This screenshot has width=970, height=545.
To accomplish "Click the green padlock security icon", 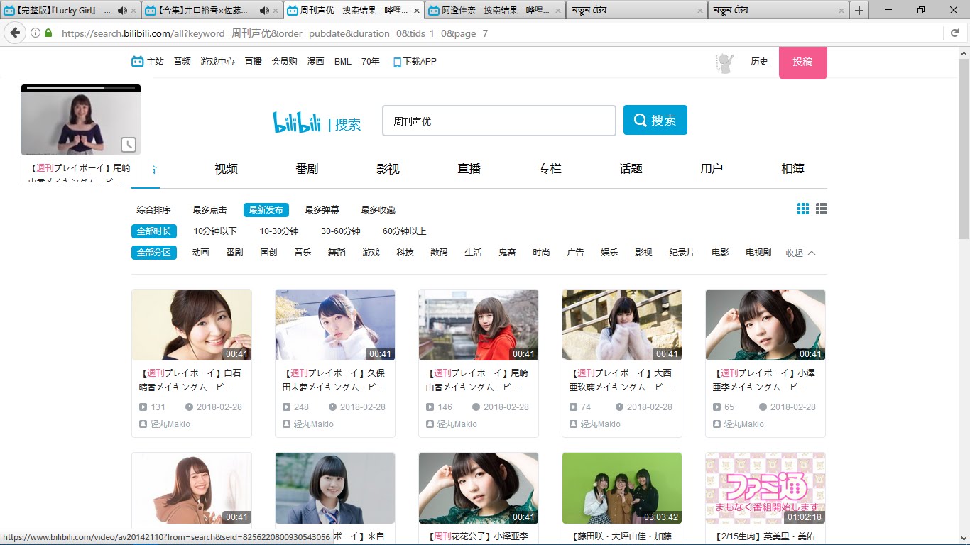I will (x=48, y=33).
